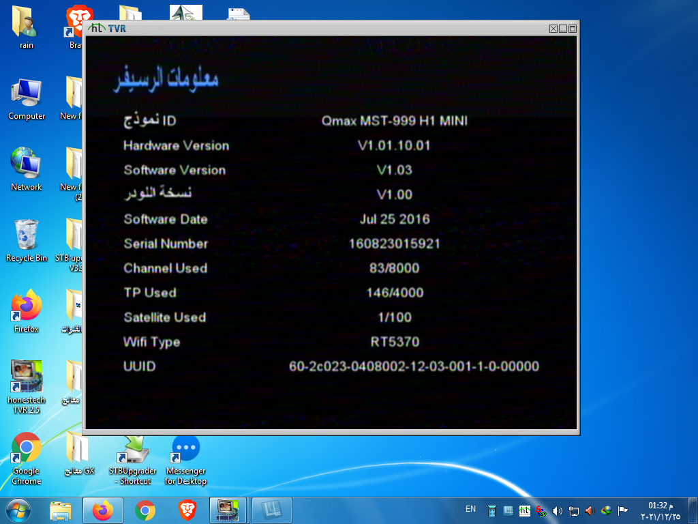Click the value 146/4000
Screen dimensions: 698x524
click(x=395, y=292)
